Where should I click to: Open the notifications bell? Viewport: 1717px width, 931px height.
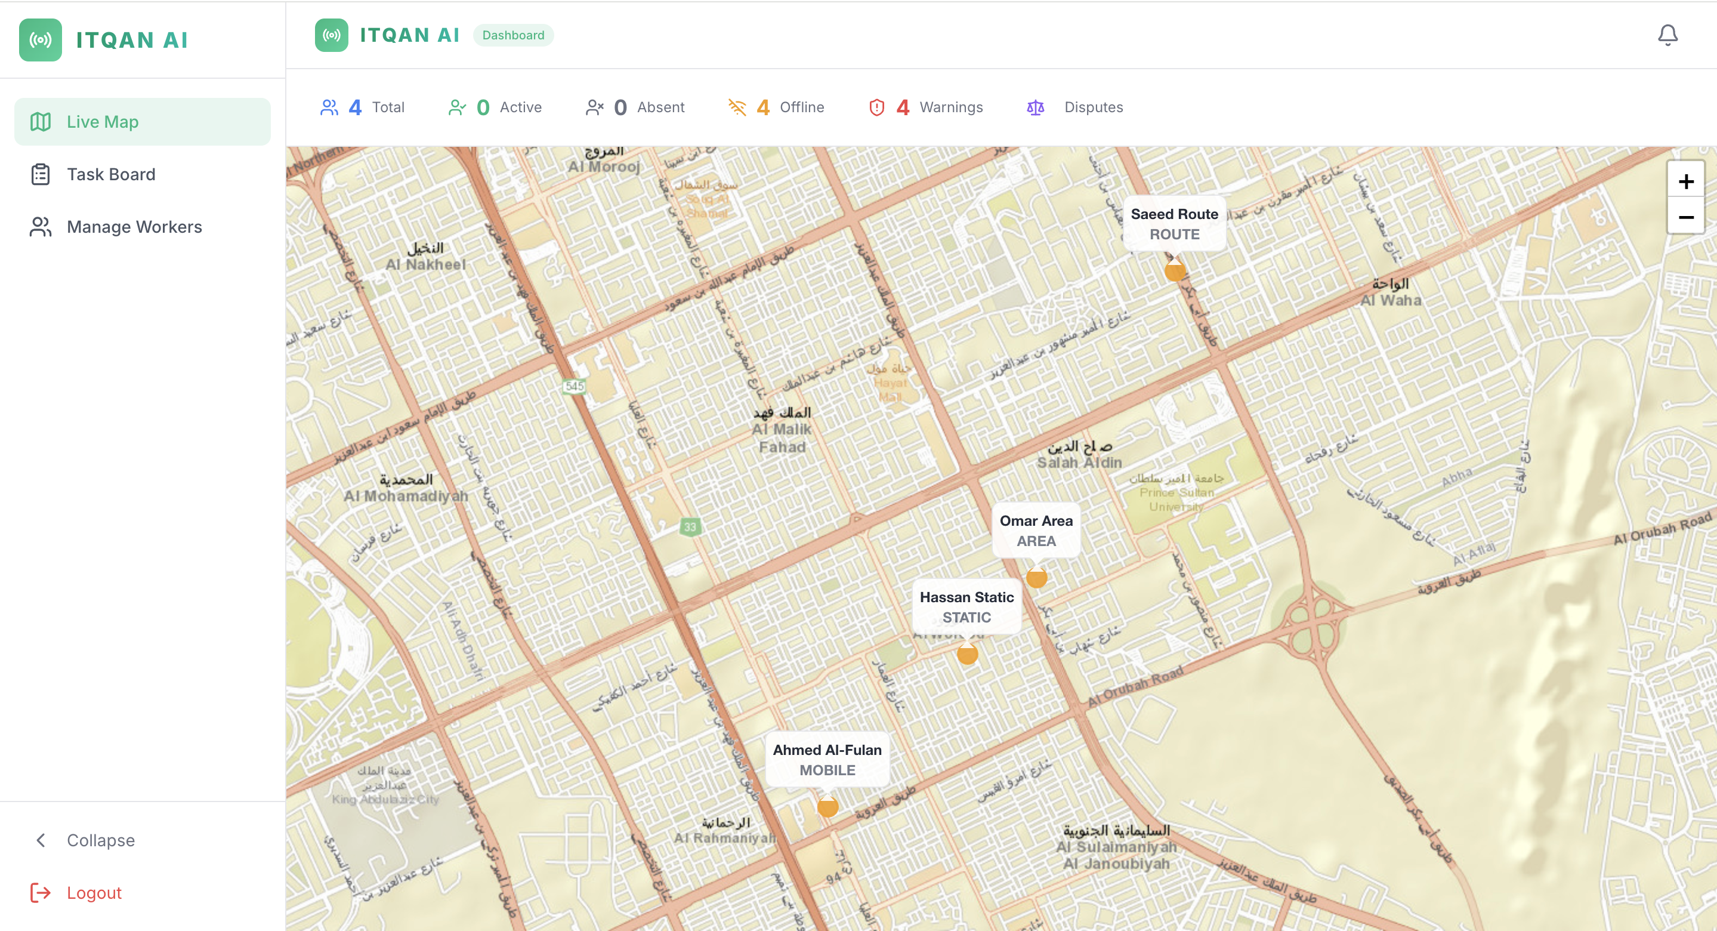(1667, 35)
